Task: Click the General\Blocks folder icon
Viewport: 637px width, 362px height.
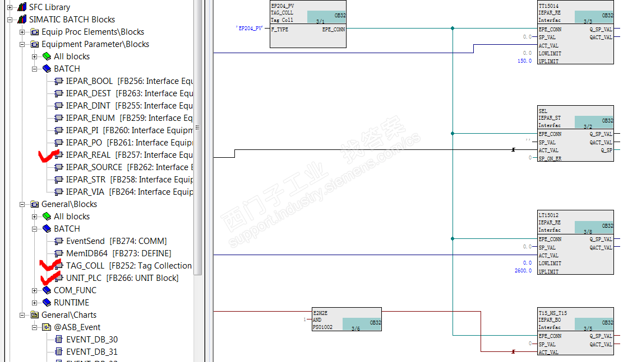Action: click(35, 204)
